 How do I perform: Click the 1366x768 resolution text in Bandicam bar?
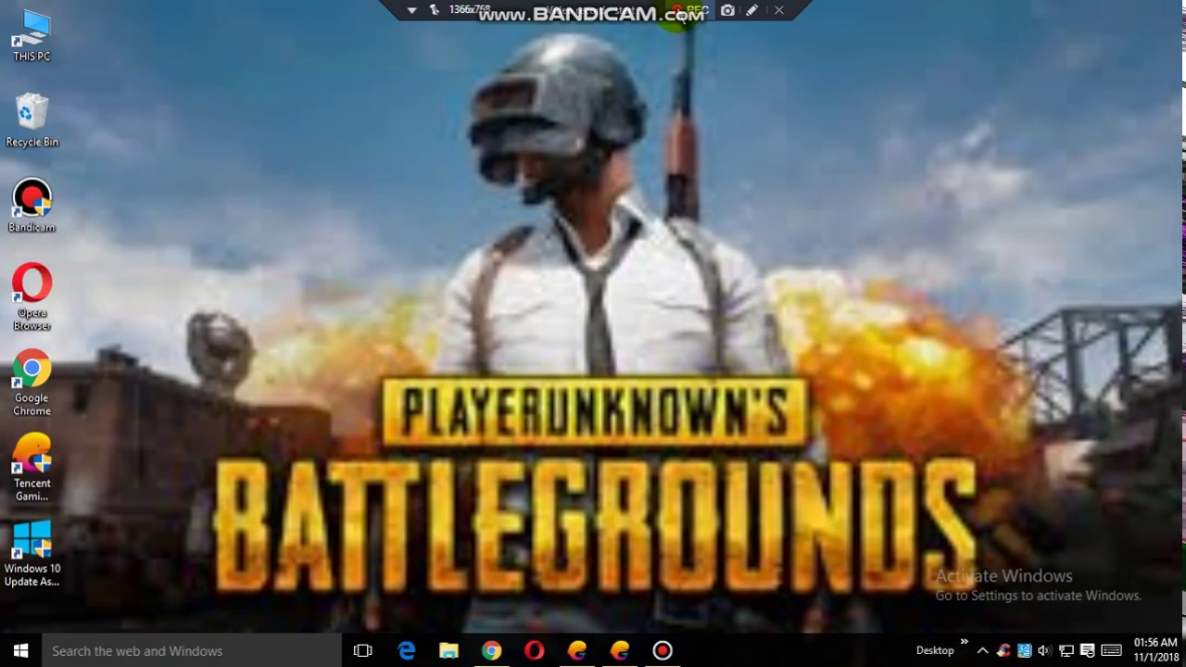[x=469, y=9]
